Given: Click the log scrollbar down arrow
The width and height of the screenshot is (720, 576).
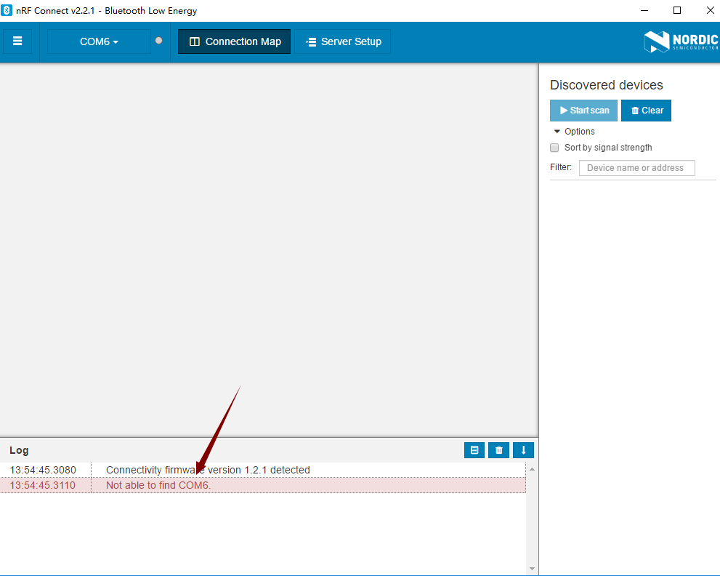Looking at the screenshot, I should [x=533, y=569].
